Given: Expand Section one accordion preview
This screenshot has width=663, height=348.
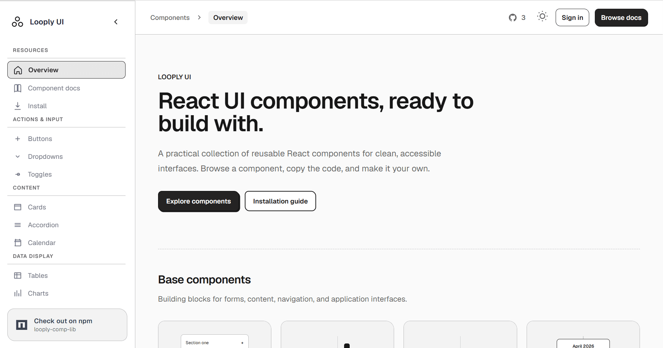Looking at the screenshot, I should tap(215, 342).
